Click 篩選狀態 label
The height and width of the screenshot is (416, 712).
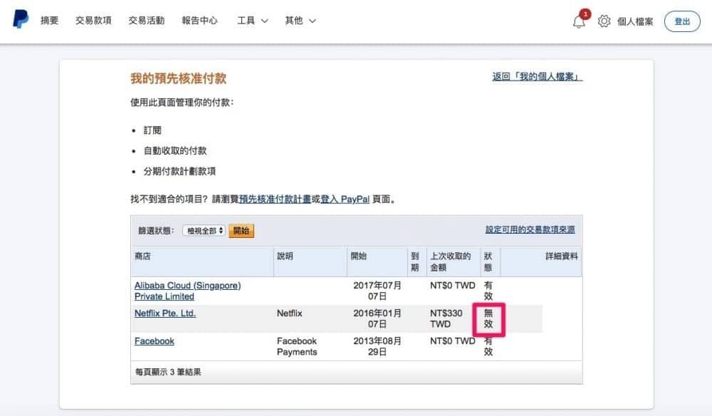[x=156, y=231]
